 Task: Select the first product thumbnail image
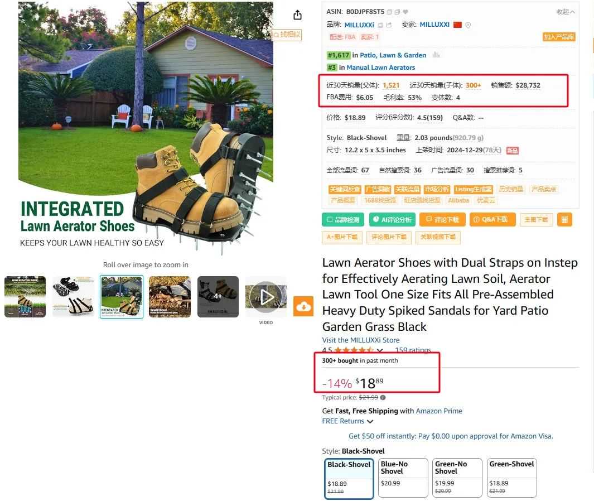point(25,297)
